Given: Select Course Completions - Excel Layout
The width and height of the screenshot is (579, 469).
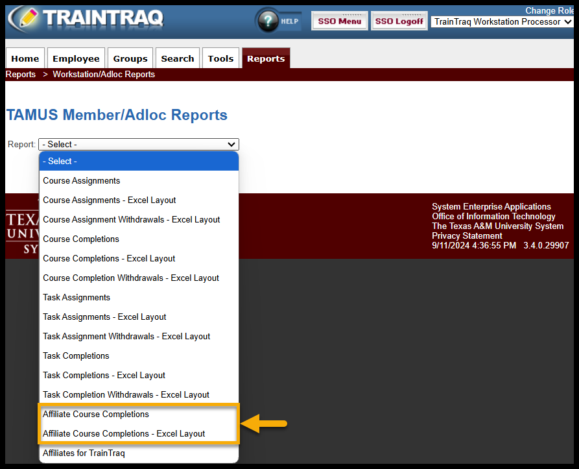Looking at the screenshot, I should tap(139, 259).
